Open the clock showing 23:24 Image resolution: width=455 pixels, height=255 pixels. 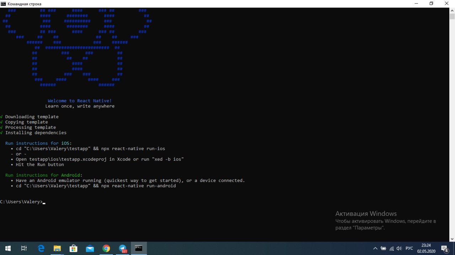point(426,248)
